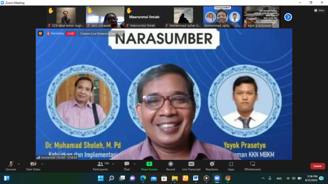Open the Participants panel
Image resolution: width=328 pixels, height=184 pixels.
tap(101, 166)
